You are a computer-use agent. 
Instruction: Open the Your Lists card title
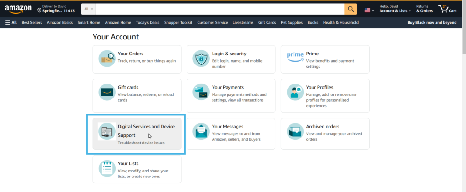tap(128, 163)
